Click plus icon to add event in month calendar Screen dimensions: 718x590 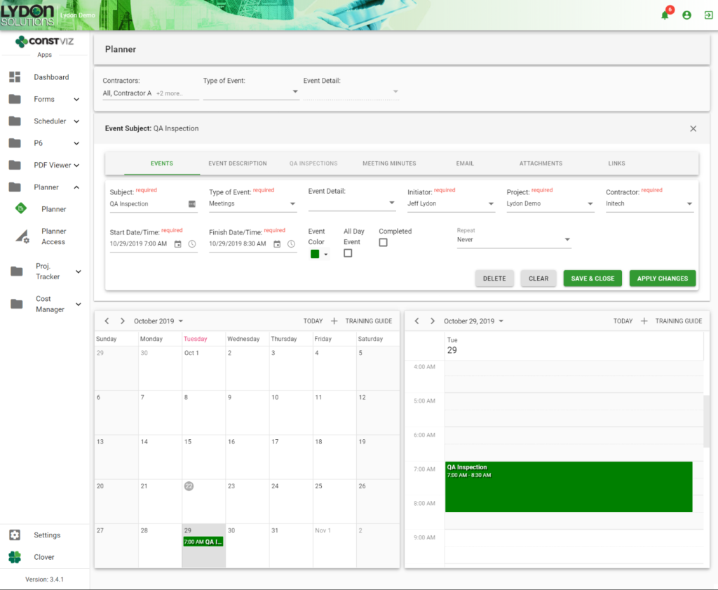pyautogui.click(x=334, y=321)
